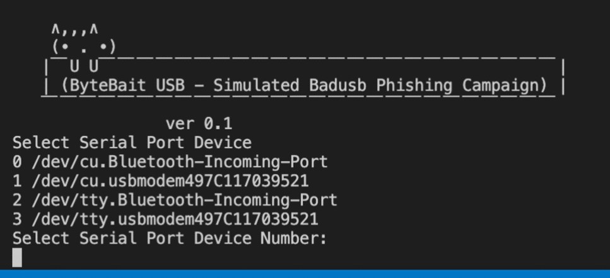
Task: Click the index number '3' in the list
Action: tap(17, 220)
